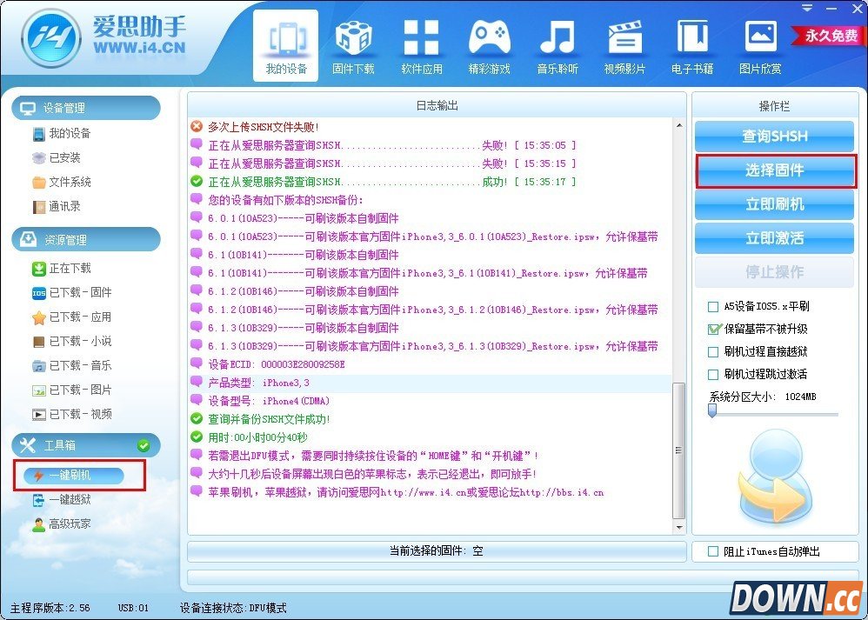Check 阻止iTunes自动弹出 option
The width and height of the screenshot is (868, 620).
pos(711,550)
